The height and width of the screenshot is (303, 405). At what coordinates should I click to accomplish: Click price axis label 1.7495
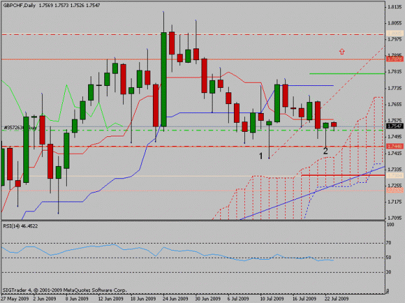pos(395,136)
